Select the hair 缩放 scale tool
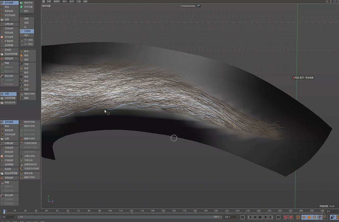The height and width of the screenshot is (222, 339). tap(28, 55)
